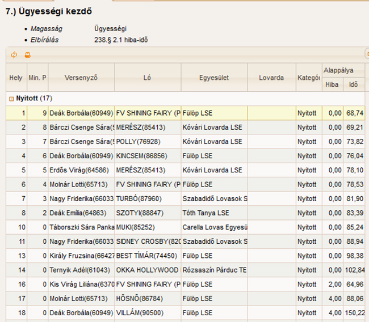Image resolution: width=369 pixels, height=322 pixels.
Task: Click the KINCSEM(86856) horse cell
Action: tap(148, 156)
